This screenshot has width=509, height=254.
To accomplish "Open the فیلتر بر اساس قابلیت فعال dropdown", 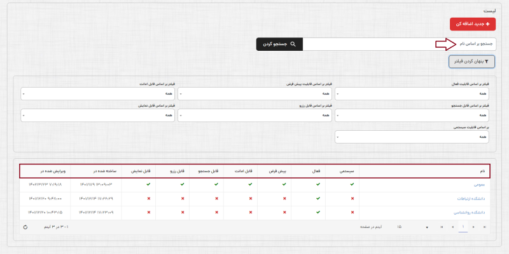I will (x=412, y=93).
